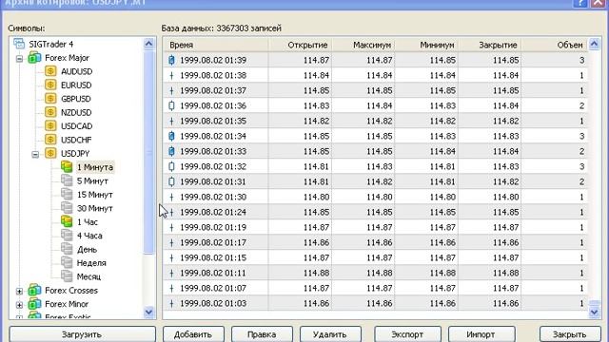
Task: Click the Максимум column header
Action: pos(363,45)
